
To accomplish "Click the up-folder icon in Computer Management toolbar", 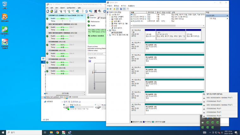I will click(114, 9).
